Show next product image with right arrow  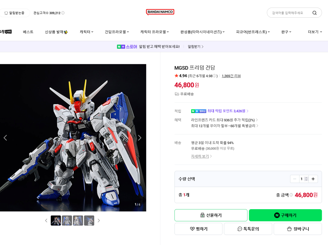pyautogui.click(x=140, y=138)
